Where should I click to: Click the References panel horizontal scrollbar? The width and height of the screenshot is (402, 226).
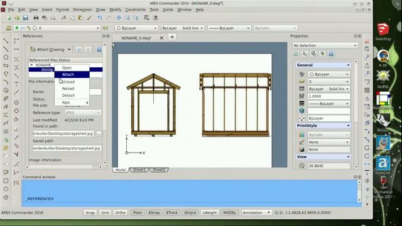[64, 167]
